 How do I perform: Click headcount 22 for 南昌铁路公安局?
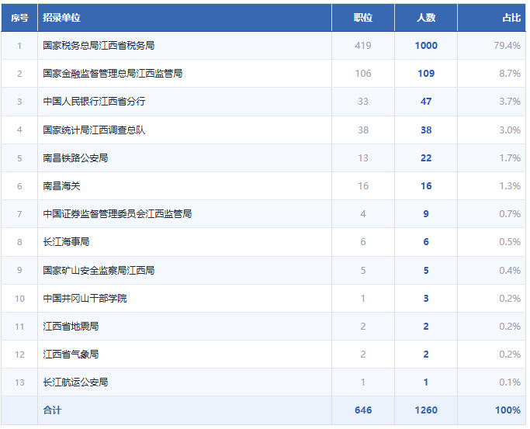[426, 158]
